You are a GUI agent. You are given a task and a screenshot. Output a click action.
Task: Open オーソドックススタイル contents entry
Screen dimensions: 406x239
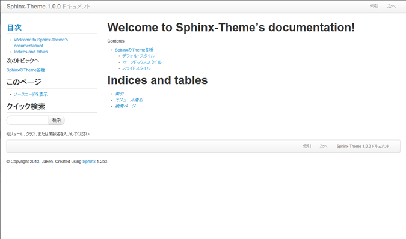[x=142, y=62]
